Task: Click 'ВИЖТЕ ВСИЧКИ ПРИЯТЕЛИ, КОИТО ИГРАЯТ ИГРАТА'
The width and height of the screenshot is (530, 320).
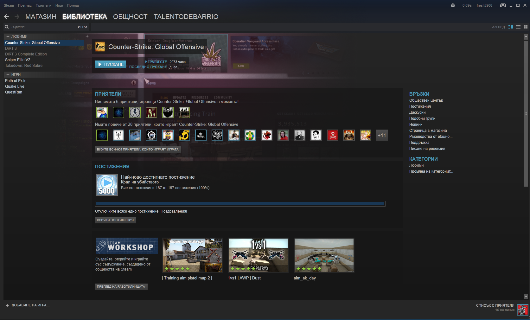Action: click(138, 149)
